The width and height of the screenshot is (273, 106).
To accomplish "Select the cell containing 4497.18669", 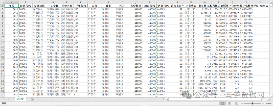I will (x=218, y=77).
